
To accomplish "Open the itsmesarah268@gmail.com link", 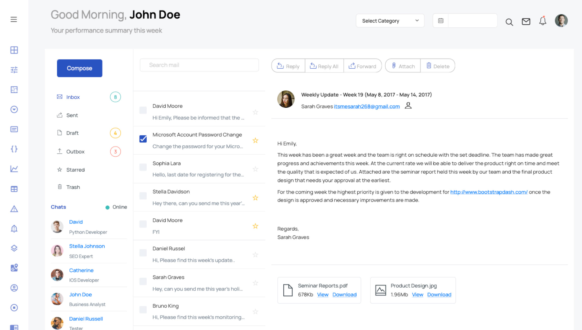I will coord(367,106).
